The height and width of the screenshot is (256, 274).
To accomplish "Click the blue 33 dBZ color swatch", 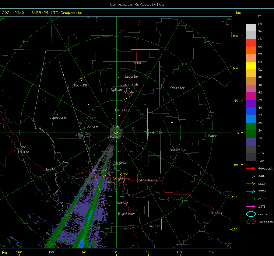I will click(x=251, y=111).
